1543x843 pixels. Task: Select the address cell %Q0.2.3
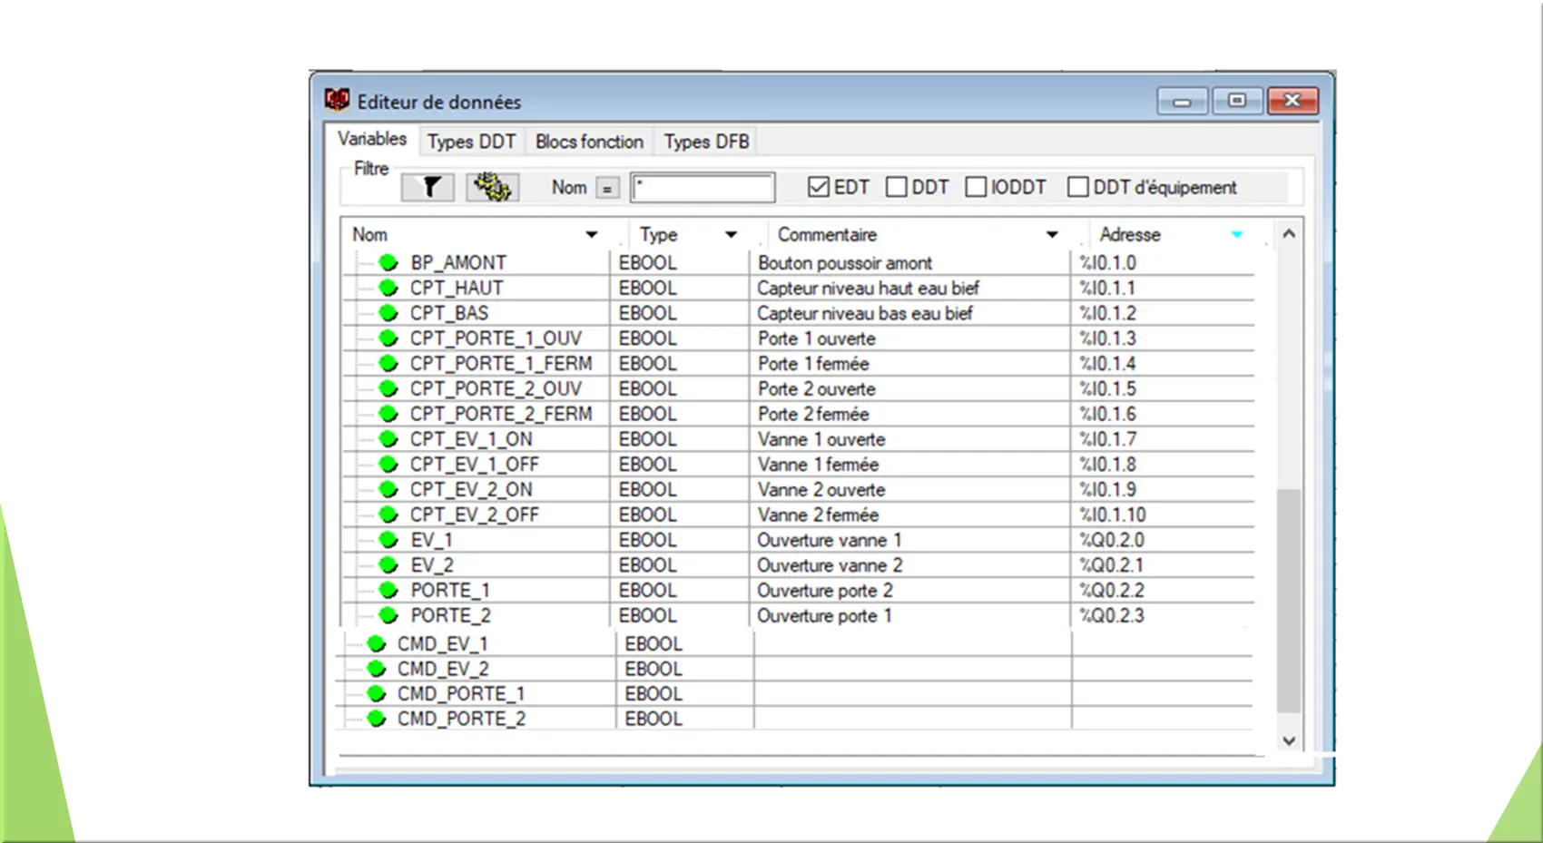pyautogui.click(x=1112, y=615)
